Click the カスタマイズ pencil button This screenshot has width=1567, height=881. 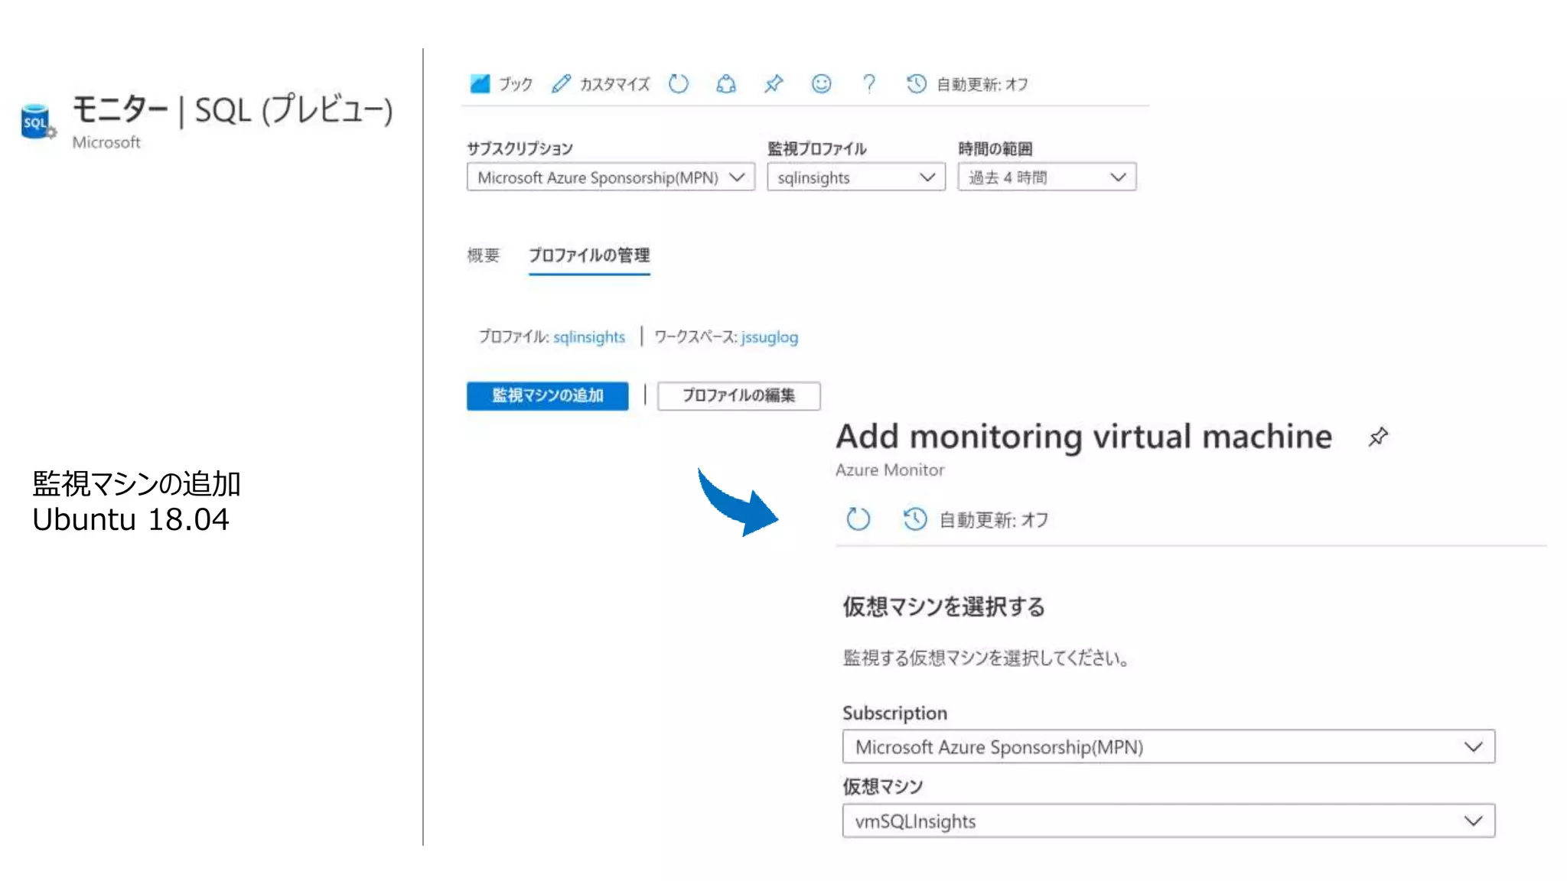click(x=601, y=83)
